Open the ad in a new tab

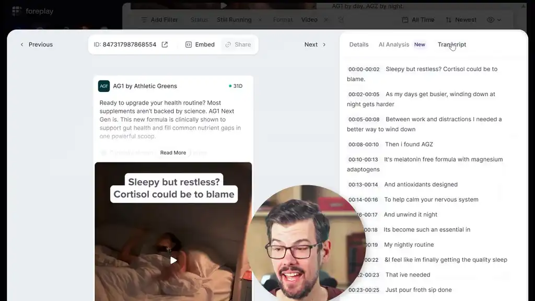point(165,44)
